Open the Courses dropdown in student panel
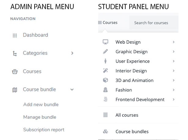Screen dimensions: 188x140 (108, 23)
